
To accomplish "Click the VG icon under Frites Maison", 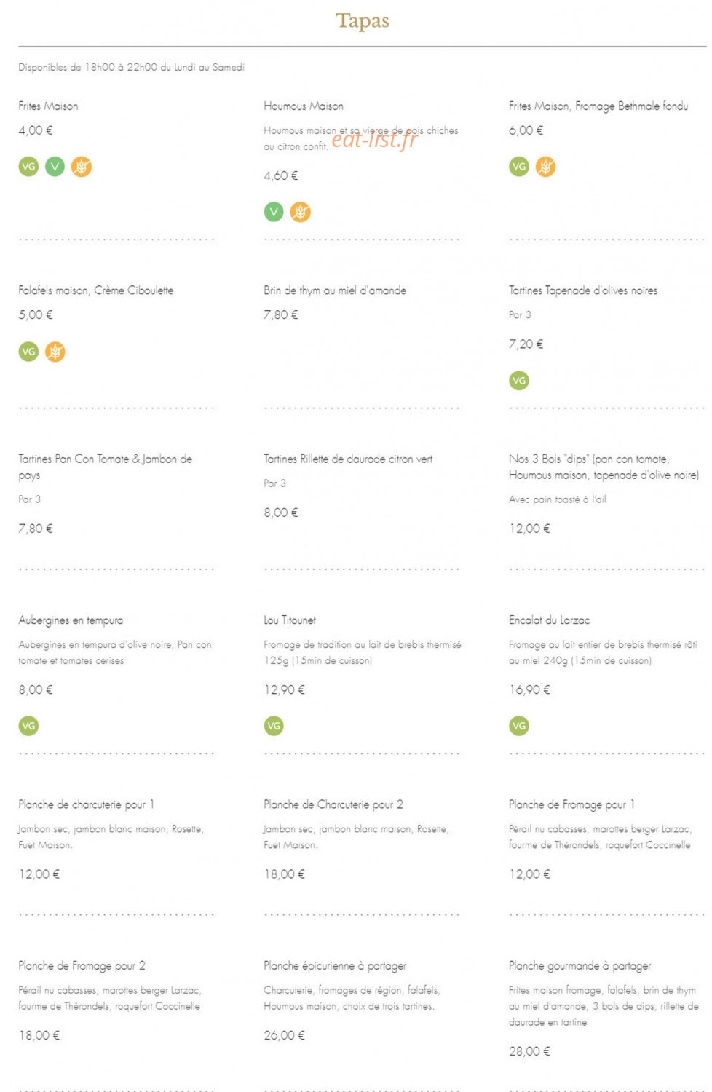I will [28, 167].
